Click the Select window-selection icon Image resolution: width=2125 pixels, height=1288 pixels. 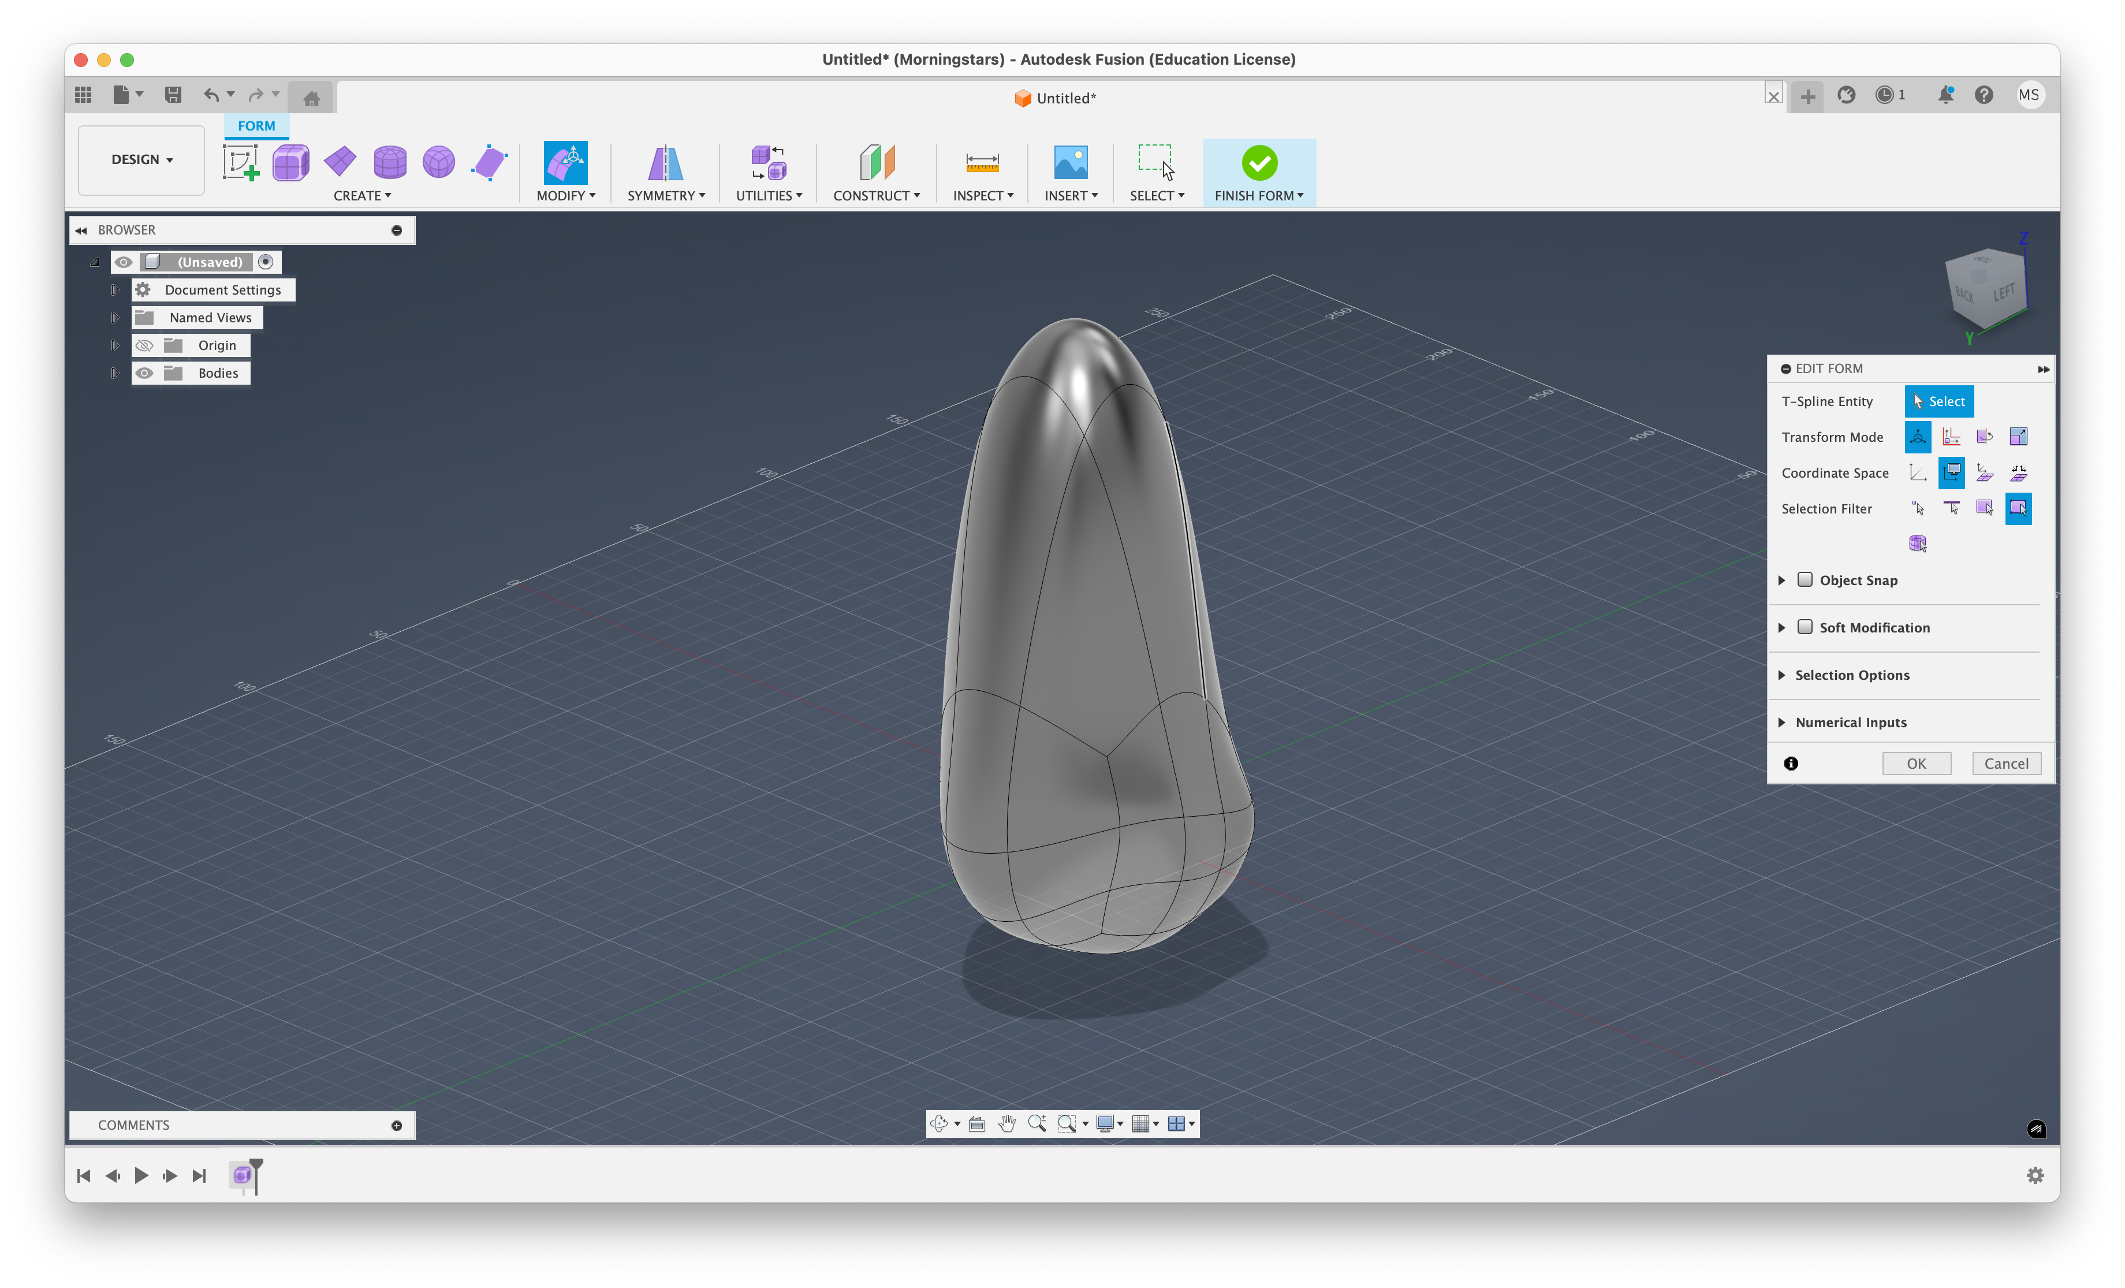click(x=1155, y=162)
